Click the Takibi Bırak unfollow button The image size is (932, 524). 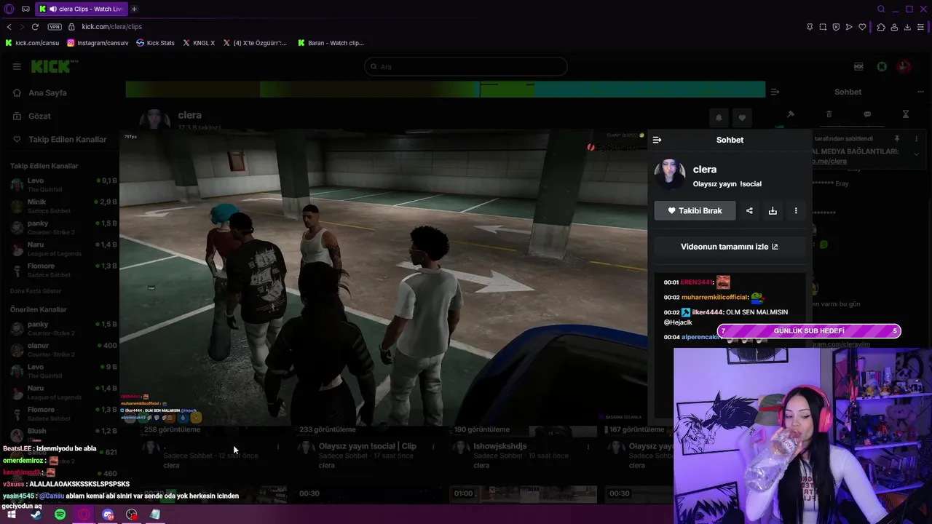[695, 210]
